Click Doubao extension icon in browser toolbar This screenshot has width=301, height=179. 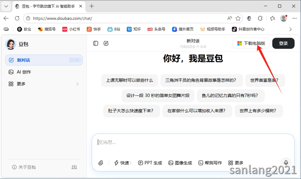point(249,18)
